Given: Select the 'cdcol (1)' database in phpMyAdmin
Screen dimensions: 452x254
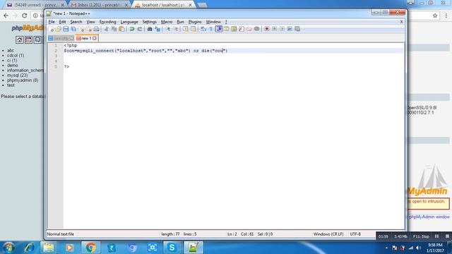Looking at the screenshot, I should (x=16, y=55).
